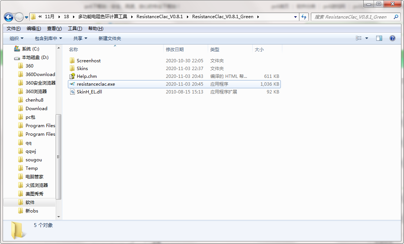Open the 文件(F) menu

(x=14, y=29)
